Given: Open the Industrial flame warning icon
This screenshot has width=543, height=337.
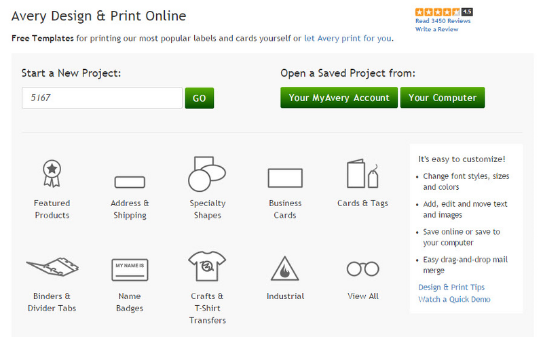Looking at the screenshot, I should click(x=285, y=269).
